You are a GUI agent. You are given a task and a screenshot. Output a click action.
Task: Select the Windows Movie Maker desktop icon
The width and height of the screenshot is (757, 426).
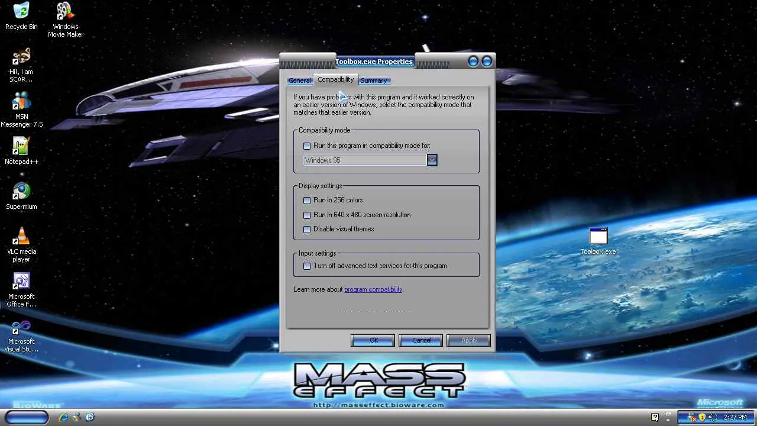pyautogui.click(x=66, y=20)
